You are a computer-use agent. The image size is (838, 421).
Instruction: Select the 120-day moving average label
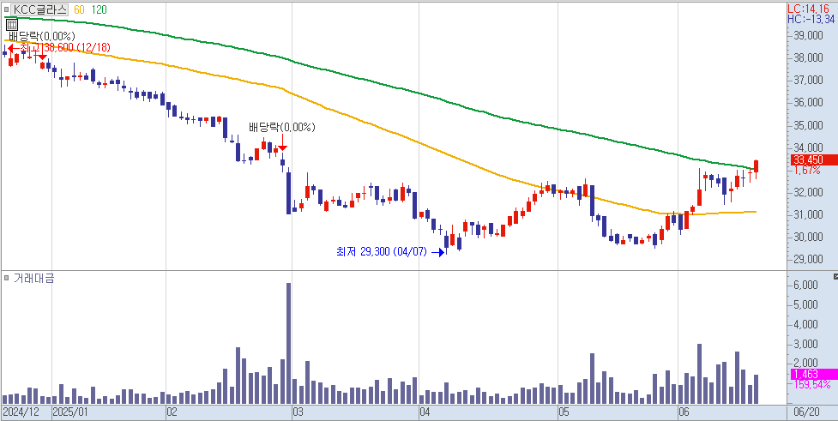pyautogui.click(x=99, y=9)
